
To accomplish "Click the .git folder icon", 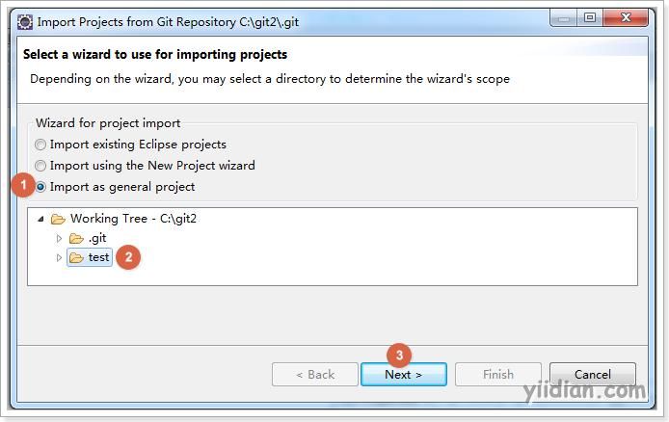I will pos(76,238).
